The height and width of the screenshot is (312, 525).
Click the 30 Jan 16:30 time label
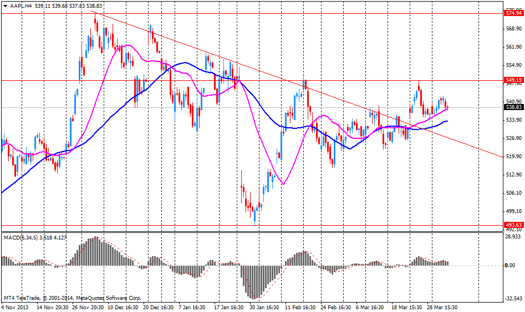click(264, 308)
